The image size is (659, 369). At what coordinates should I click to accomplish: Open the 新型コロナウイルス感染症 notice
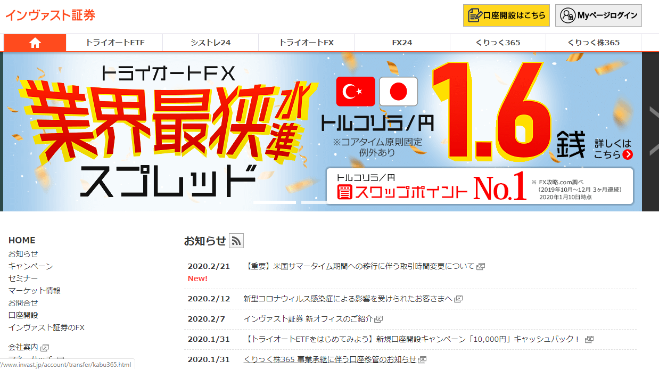pos(348,299)
